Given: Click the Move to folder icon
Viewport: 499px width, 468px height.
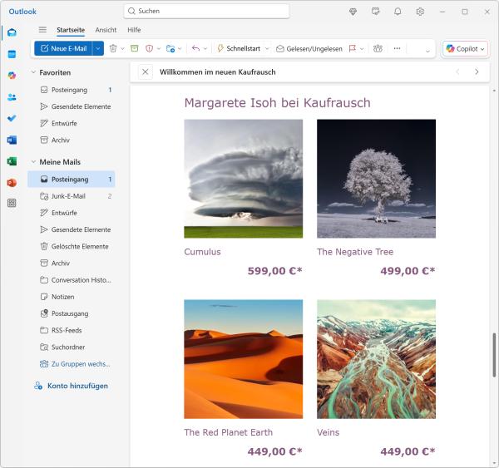Looking at the screenshot, I should tap(170, 48).
